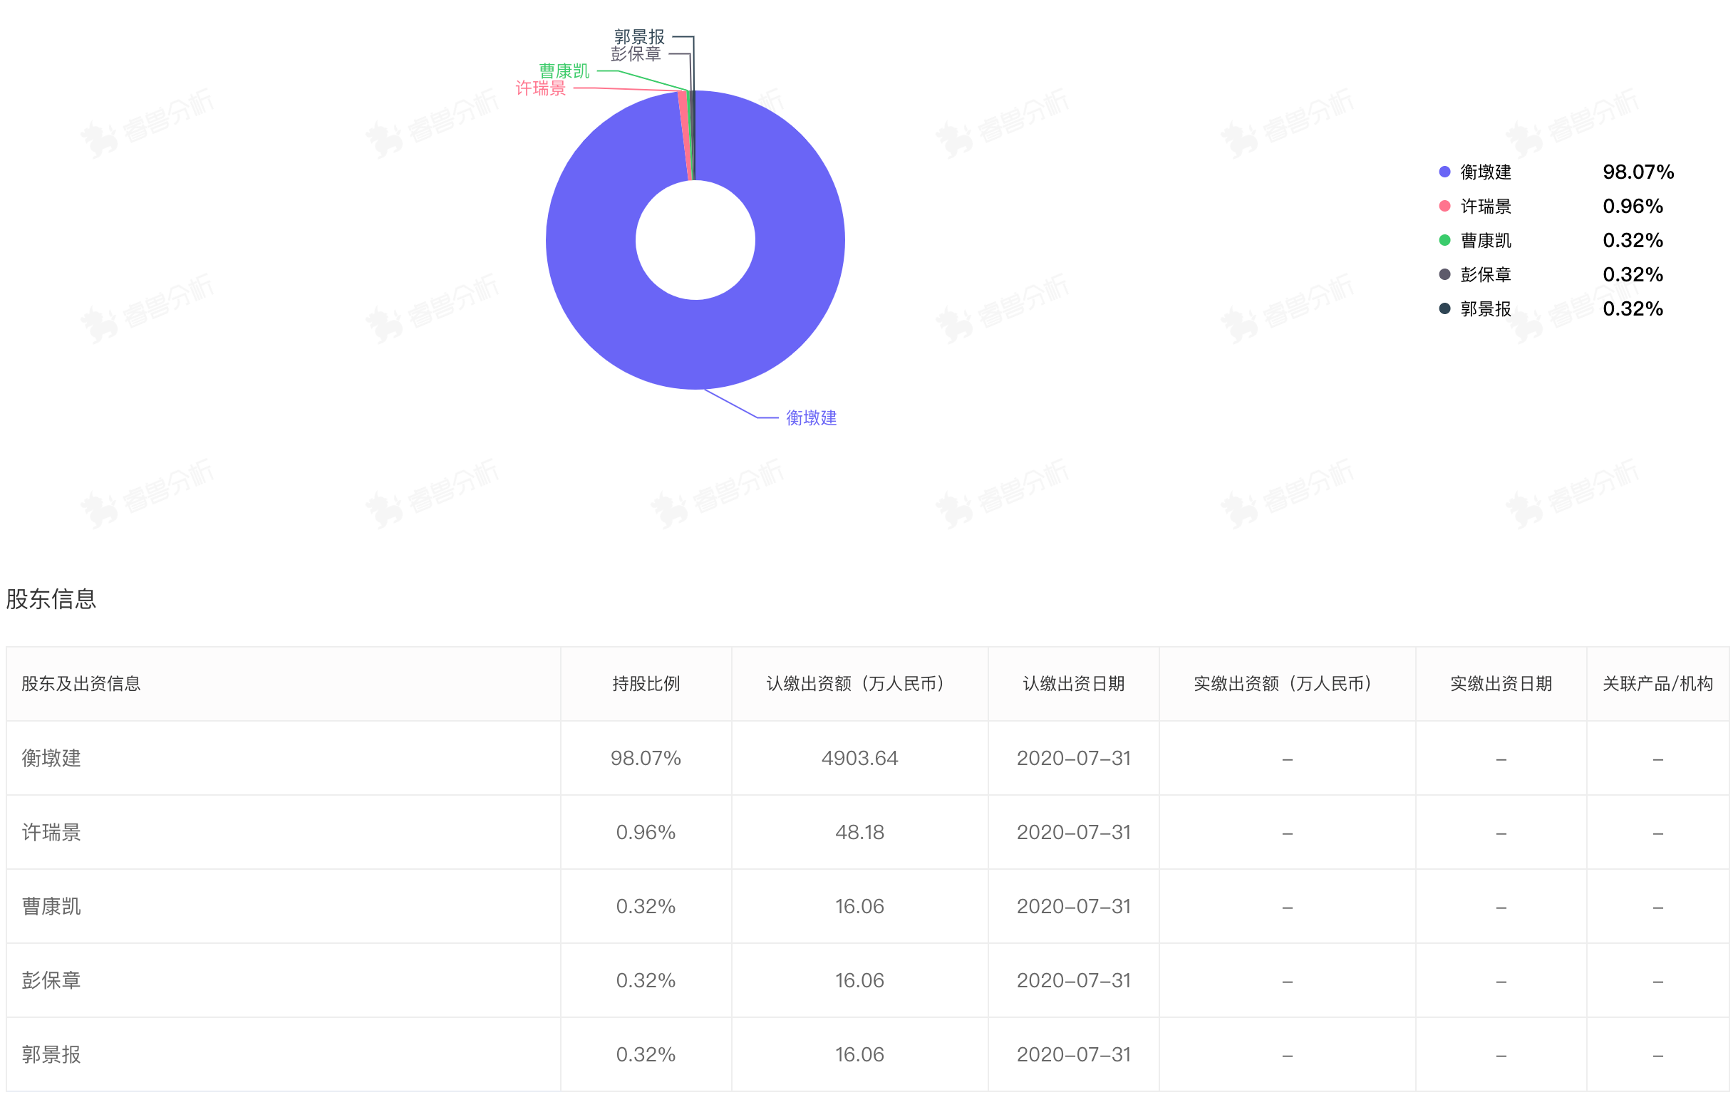Toggle 许瑞景 legend label
The width and height of the screenshot is (1733, 1097).
[1486, 207]
